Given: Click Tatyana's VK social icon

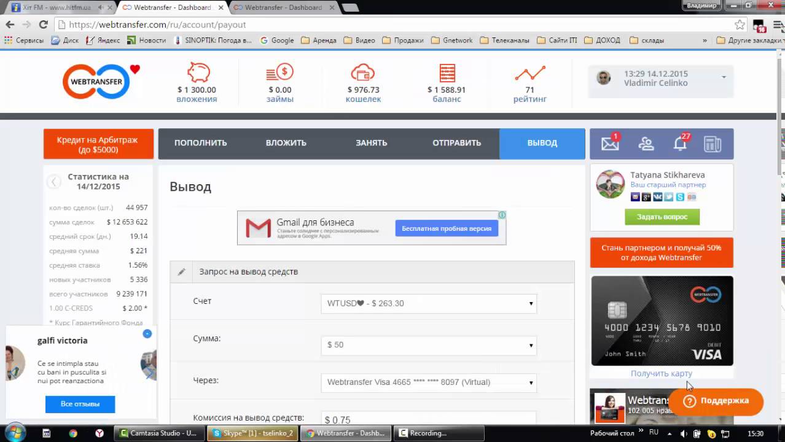Looking at the screenshot, I should coord(657,197).
